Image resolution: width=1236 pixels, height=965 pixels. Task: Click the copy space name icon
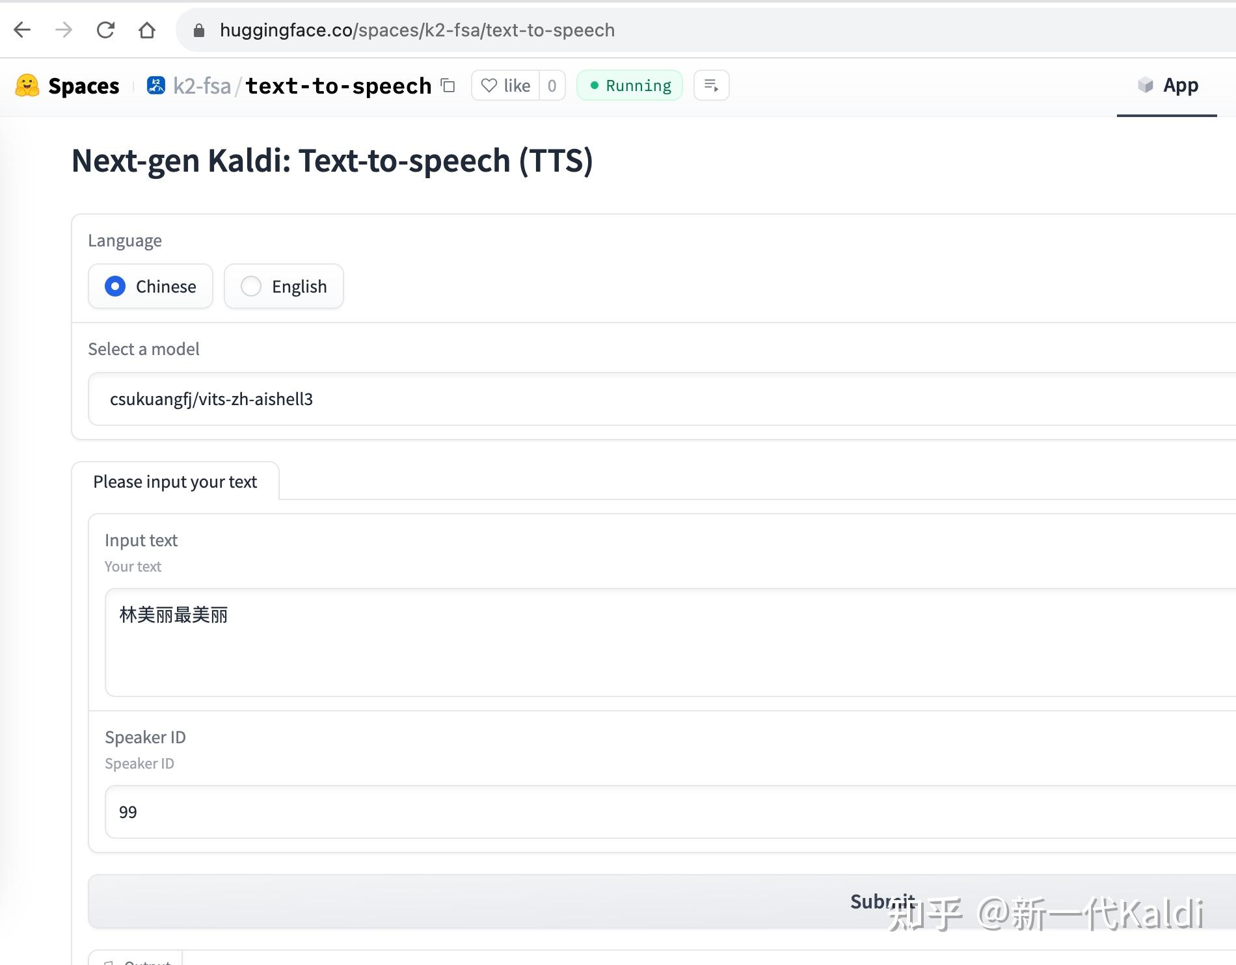tap(447, 85)
